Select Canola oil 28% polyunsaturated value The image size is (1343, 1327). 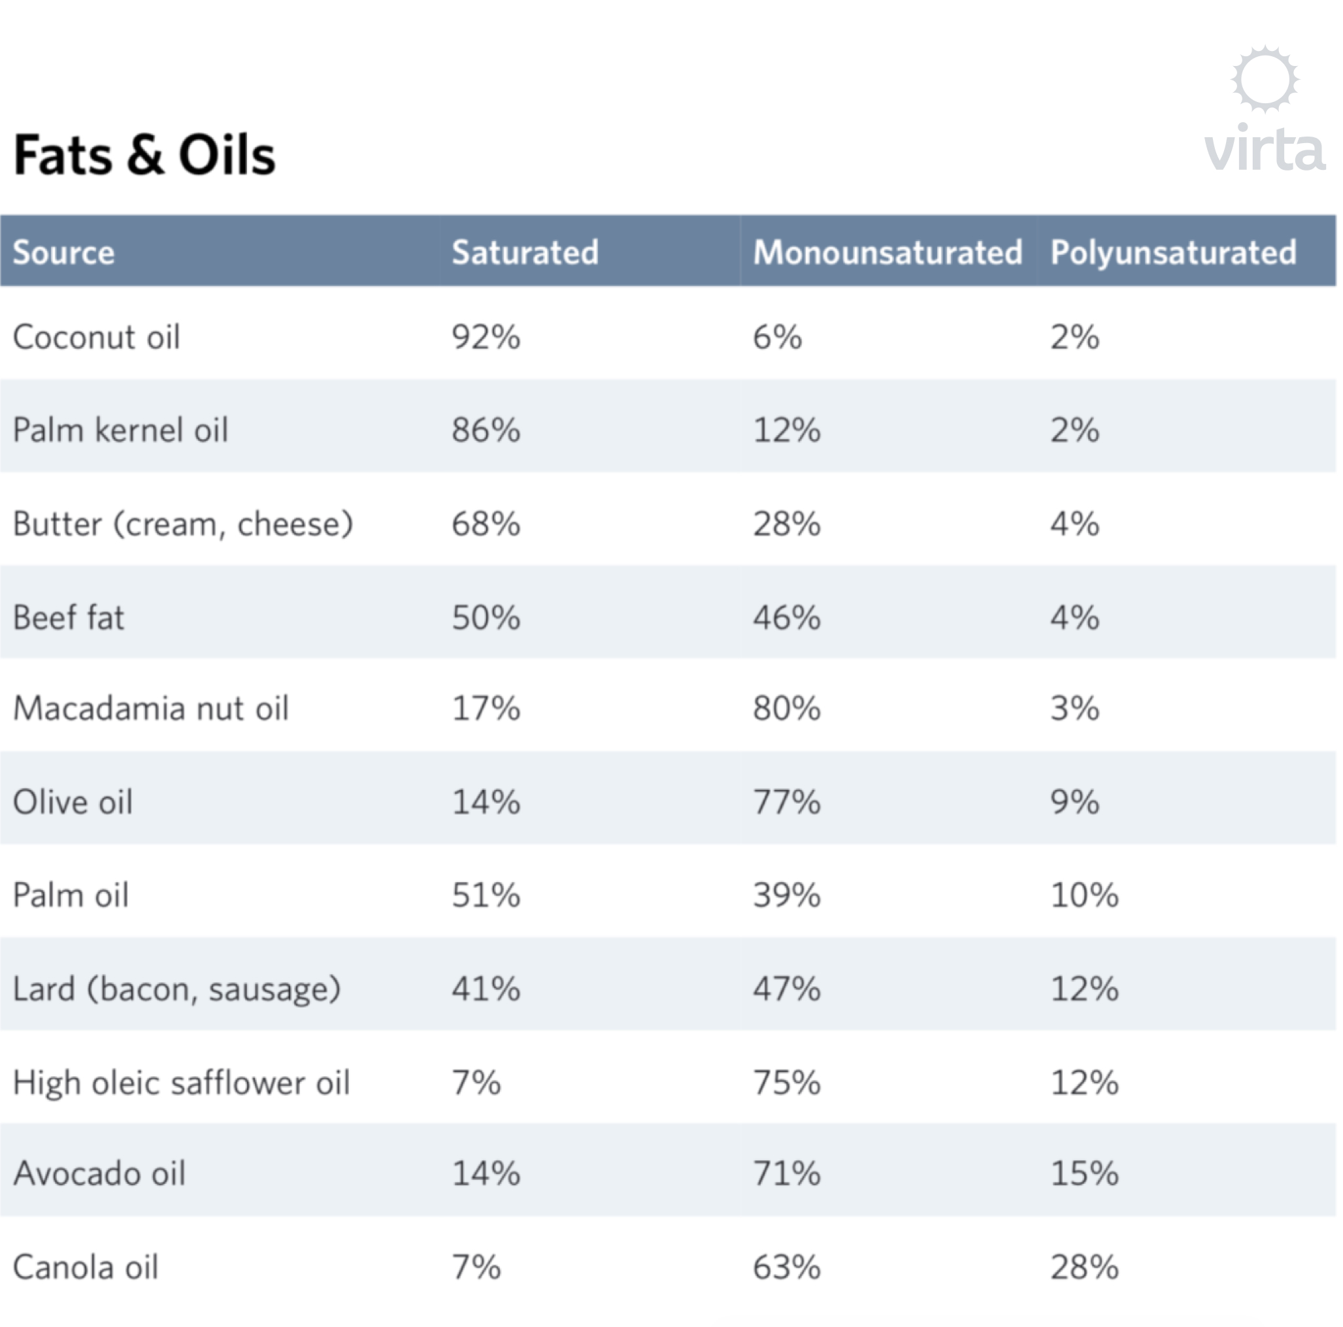point(1084,1268)
